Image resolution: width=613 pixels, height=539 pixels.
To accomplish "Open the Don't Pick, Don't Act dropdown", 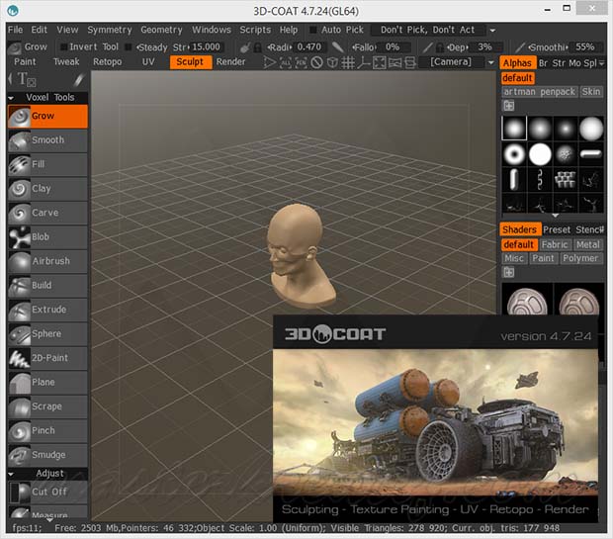I will [493, 31].
